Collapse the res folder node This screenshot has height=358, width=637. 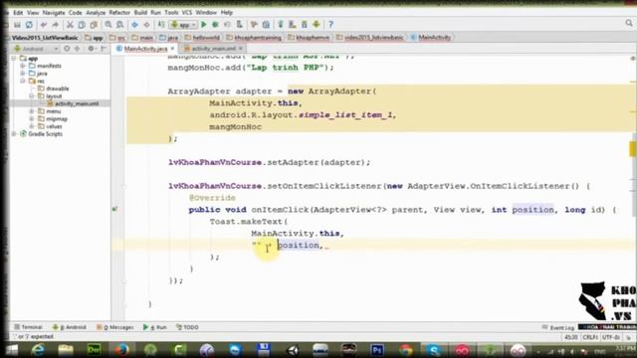coord(23,81)
